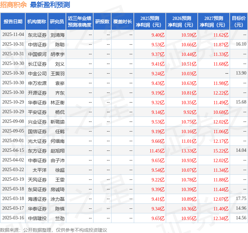The image size is (248, 233).
Task: Click the 覆盖时长 column header
Action: (123, 22)
